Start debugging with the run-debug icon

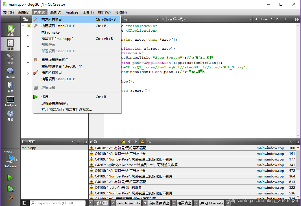pyautogui.click(x=10, y=188)
